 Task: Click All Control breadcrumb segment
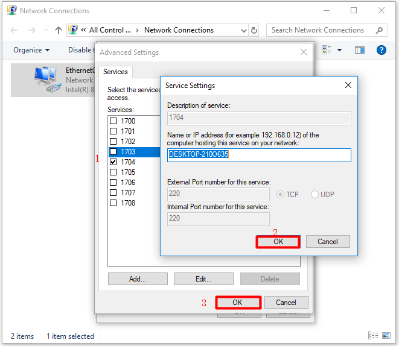110,30
